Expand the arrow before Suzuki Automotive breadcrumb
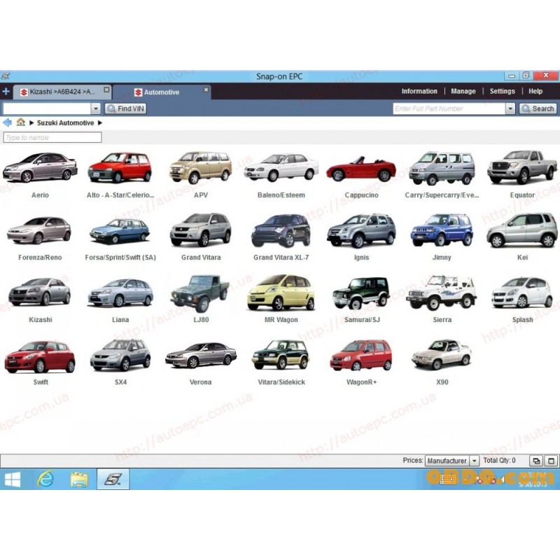560x560 pixels. pyautogui.click(x=31, y=123)
